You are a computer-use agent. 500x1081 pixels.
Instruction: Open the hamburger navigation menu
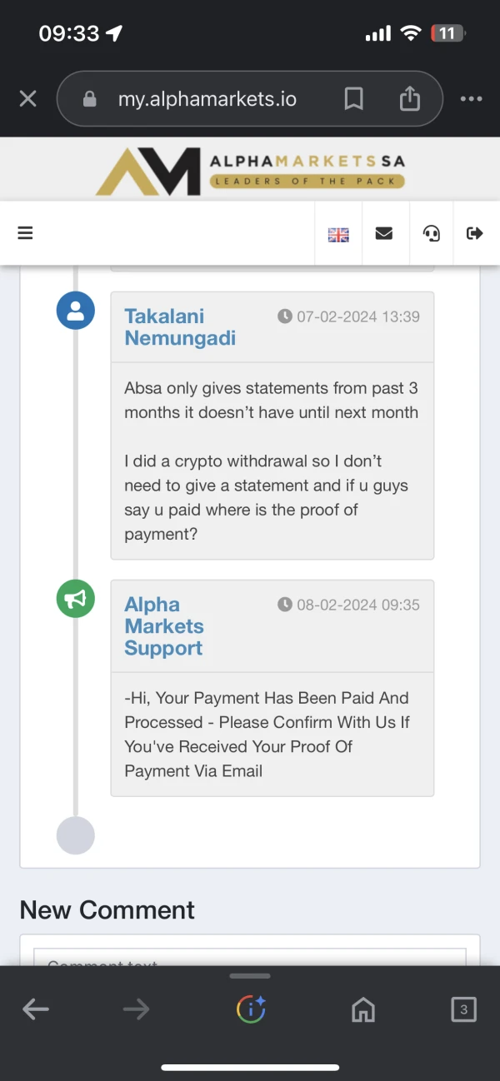pyautogui.click(x=25, y=233)
